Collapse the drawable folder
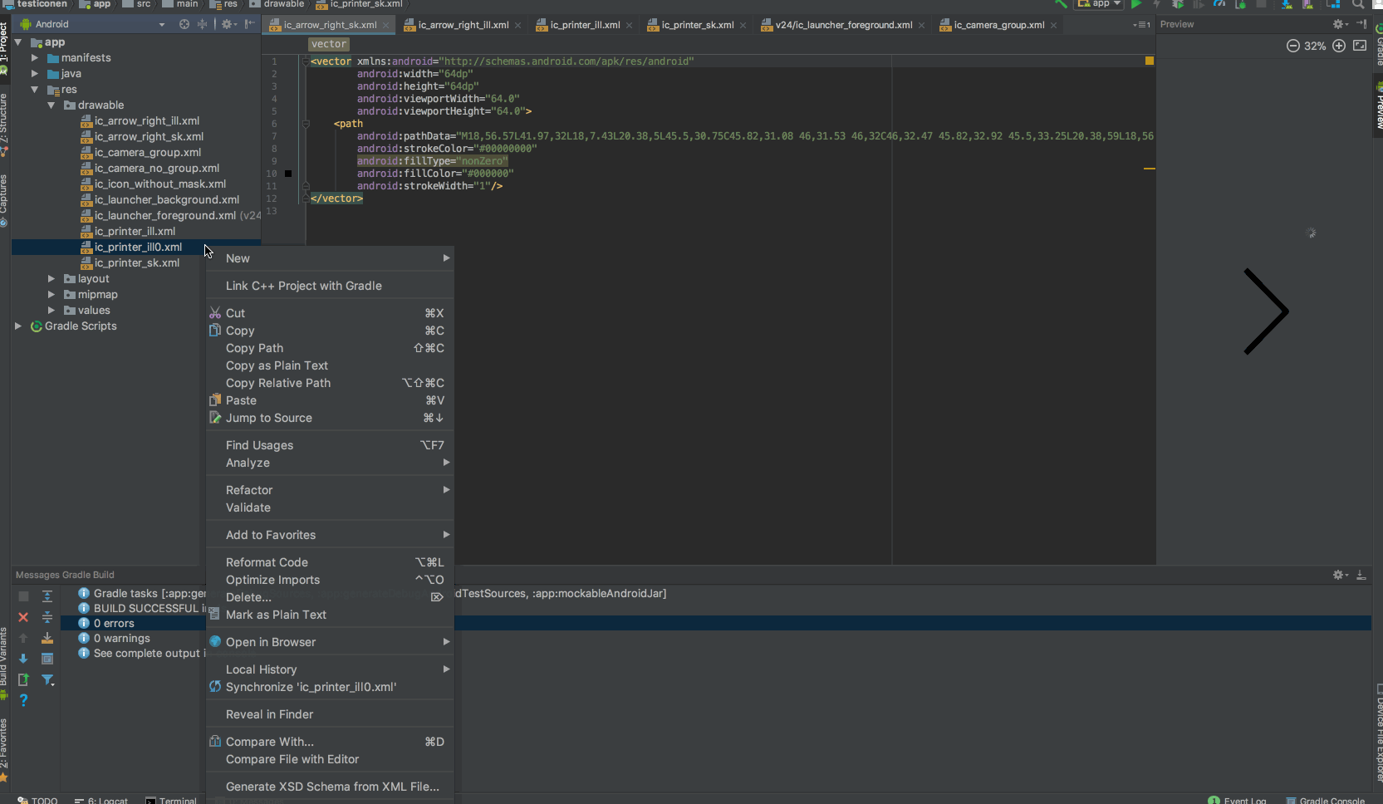This screenshot has height=804, width=1383. (51, 105)
